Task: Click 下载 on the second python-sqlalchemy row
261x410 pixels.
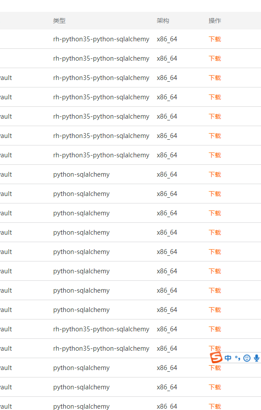Action: (x=214, y=193)
